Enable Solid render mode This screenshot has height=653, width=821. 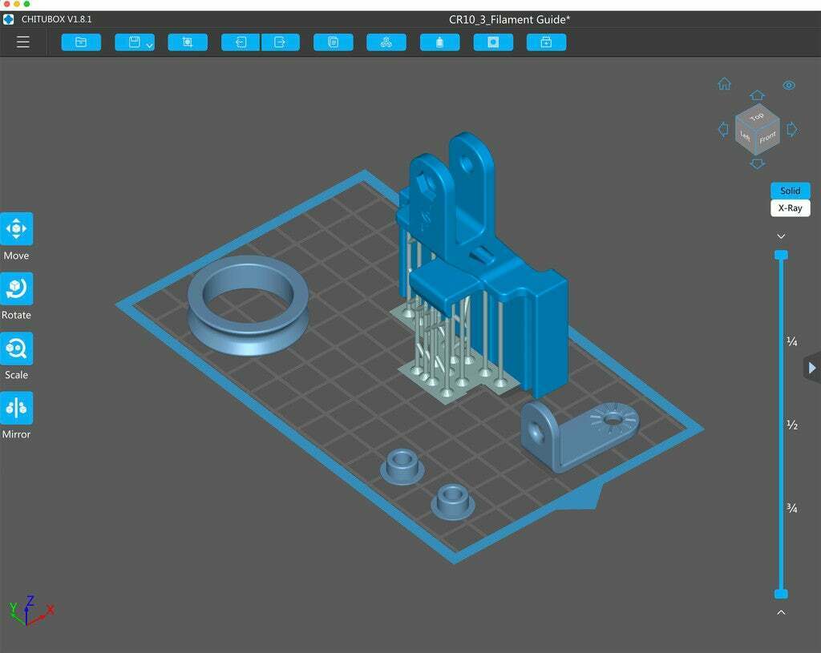coord(790,191)
